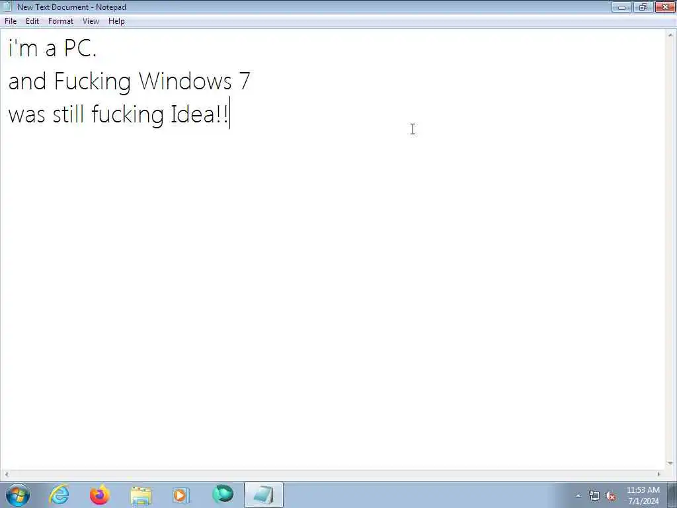The height and width of the screenshot is (508, 677).
Task: Click the muted volume tray icon
Action: pyautogui.click(x=610, y=496)
